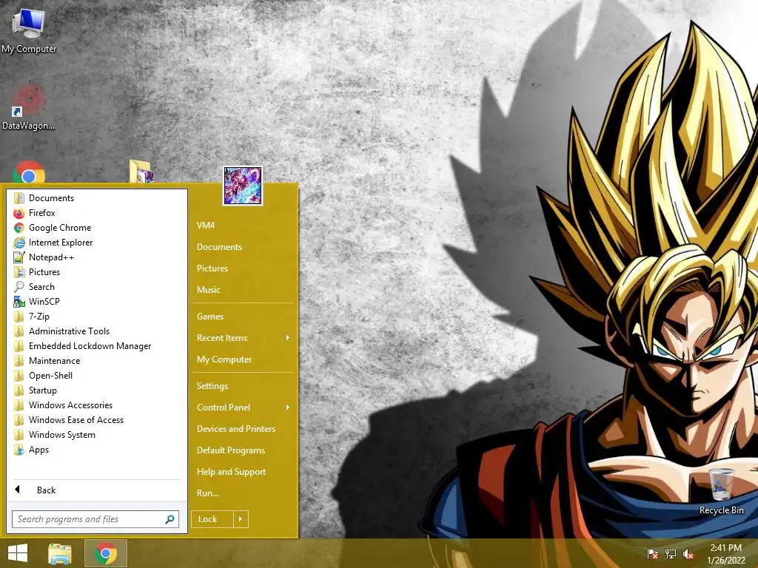Click the Pictures icon in programs list
758x568 pixels.
pos(19,272)
